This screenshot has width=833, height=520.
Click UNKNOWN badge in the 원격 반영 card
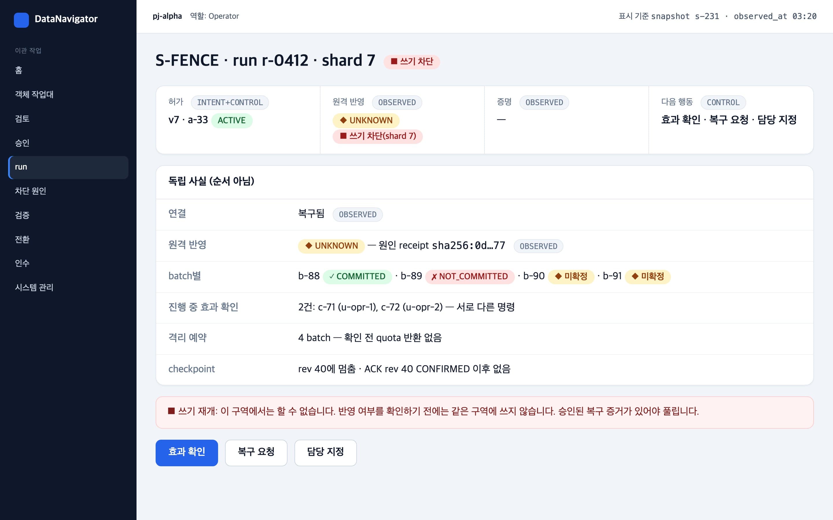click(366, 120)
